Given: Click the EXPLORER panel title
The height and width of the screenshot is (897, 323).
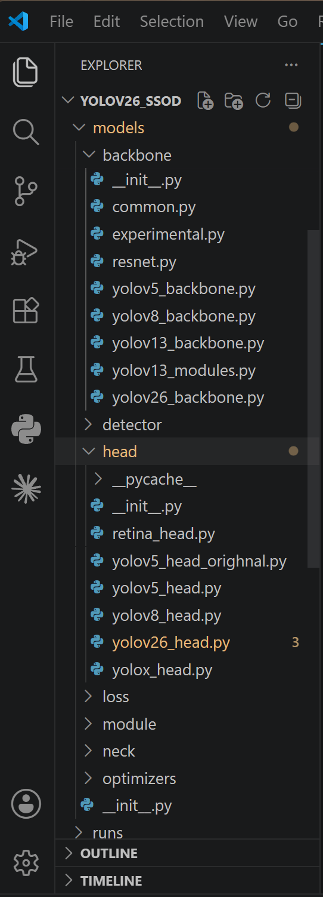Looking at the screenshot, I should [111, 65].
